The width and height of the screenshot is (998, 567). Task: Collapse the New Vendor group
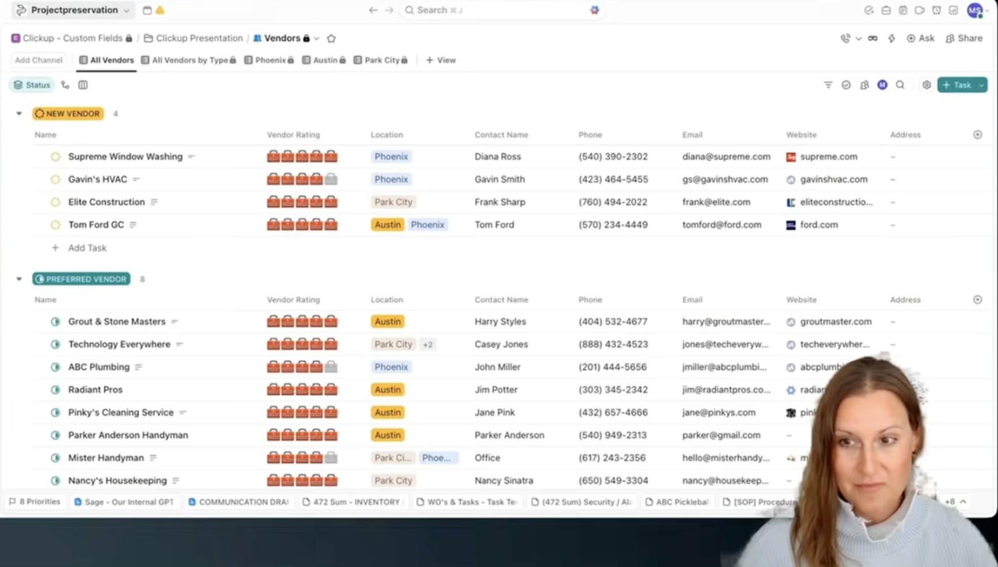coord(19,114)
